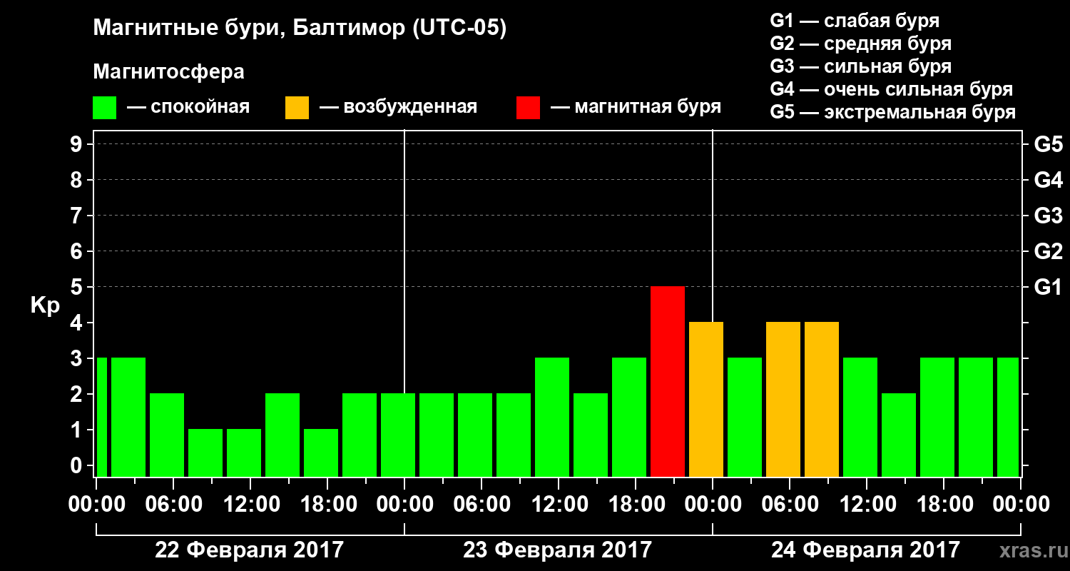
Task: Select the only Kp 2 bar on 24 February
Action: [899, 435]
